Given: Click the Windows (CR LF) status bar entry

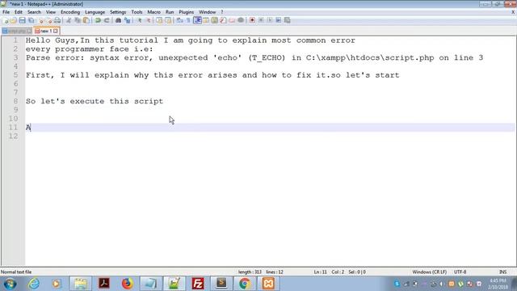Looking at the screenshot, I should (x=429, y=272).
